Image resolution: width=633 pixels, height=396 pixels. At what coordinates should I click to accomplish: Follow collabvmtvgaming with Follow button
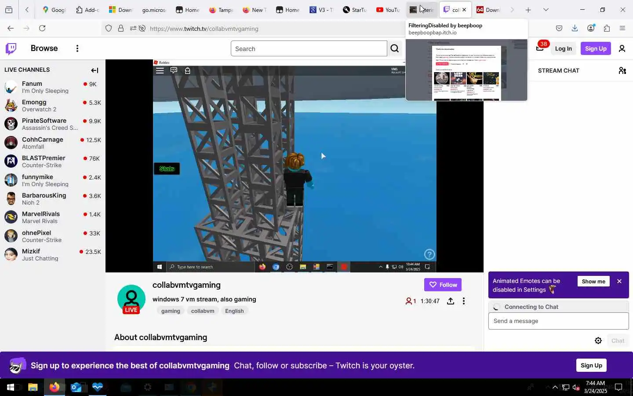point(443,285)
